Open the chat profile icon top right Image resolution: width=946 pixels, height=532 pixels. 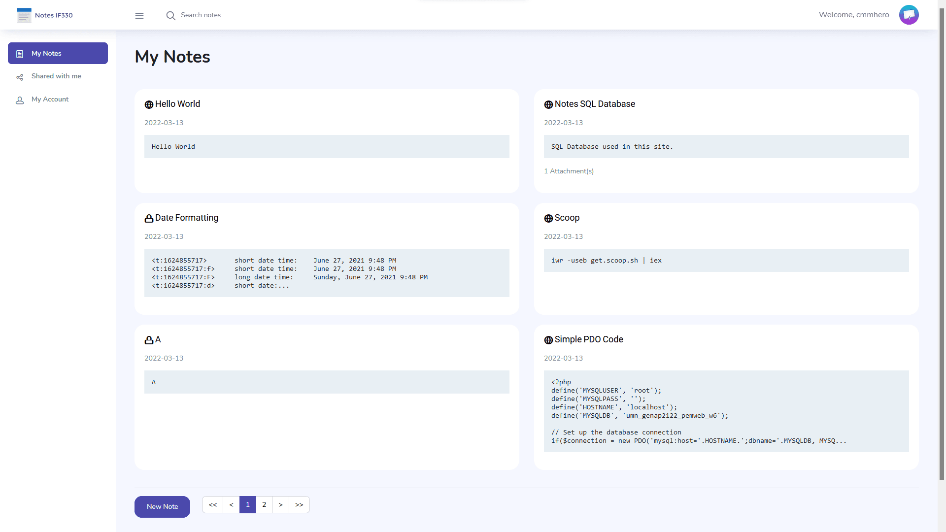coord(909,14)
